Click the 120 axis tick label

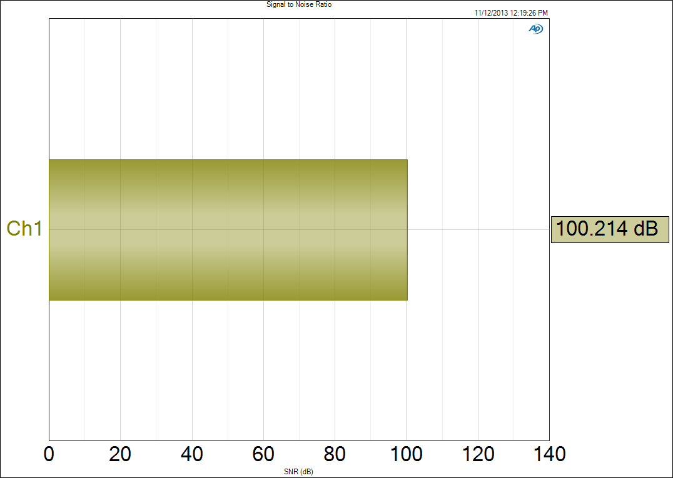478,454
